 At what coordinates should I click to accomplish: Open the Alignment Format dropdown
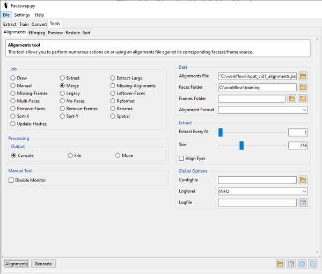[263, 110]
